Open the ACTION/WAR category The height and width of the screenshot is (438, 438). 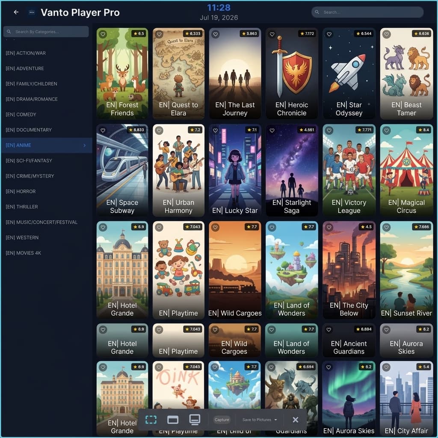47,53
